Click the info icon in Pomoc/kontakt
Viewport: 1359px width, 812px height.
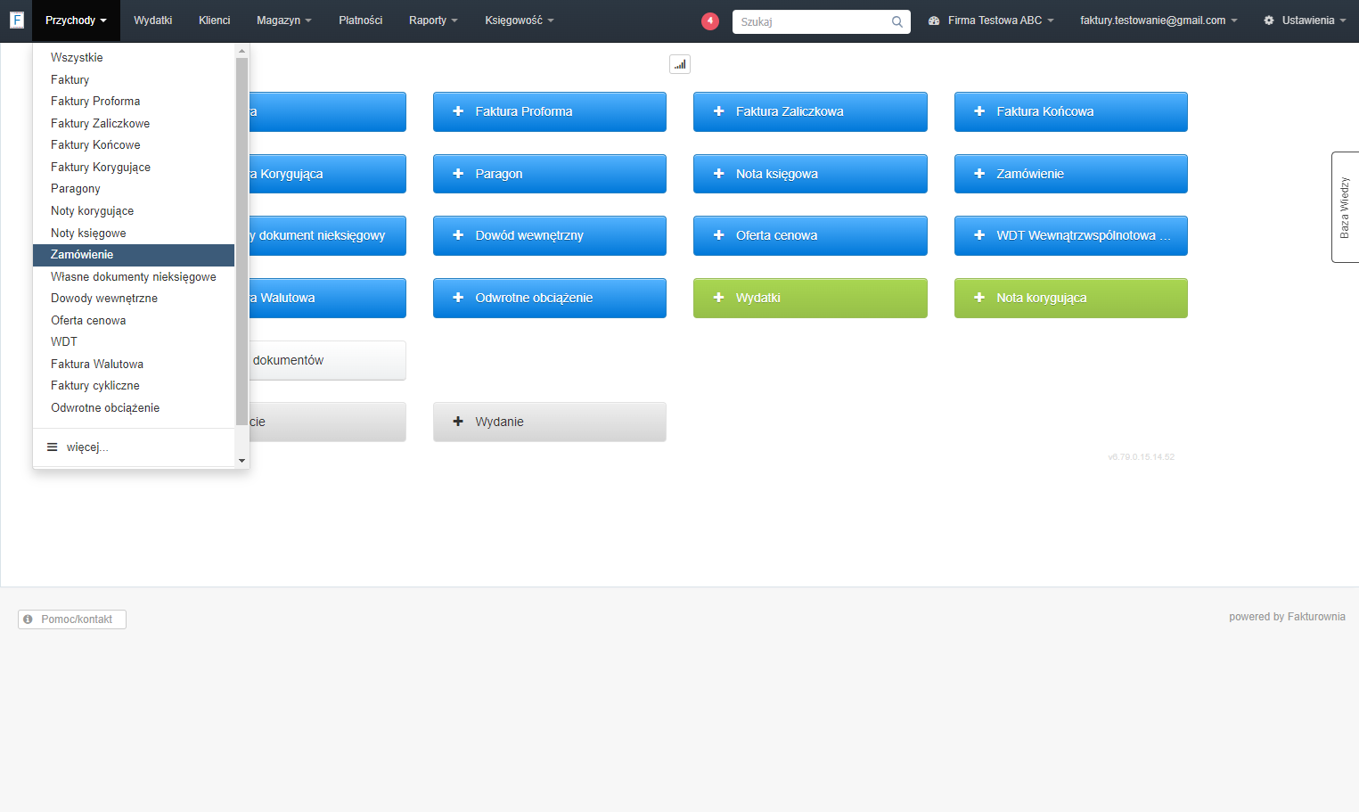(x=28, y=619)
